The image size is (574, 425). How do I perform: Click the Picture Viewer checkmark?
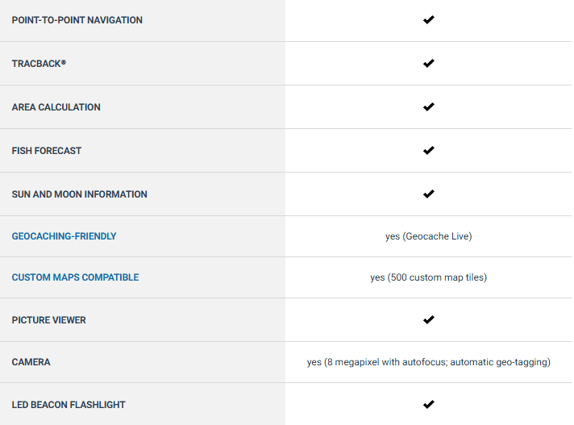tap(428, 320)
